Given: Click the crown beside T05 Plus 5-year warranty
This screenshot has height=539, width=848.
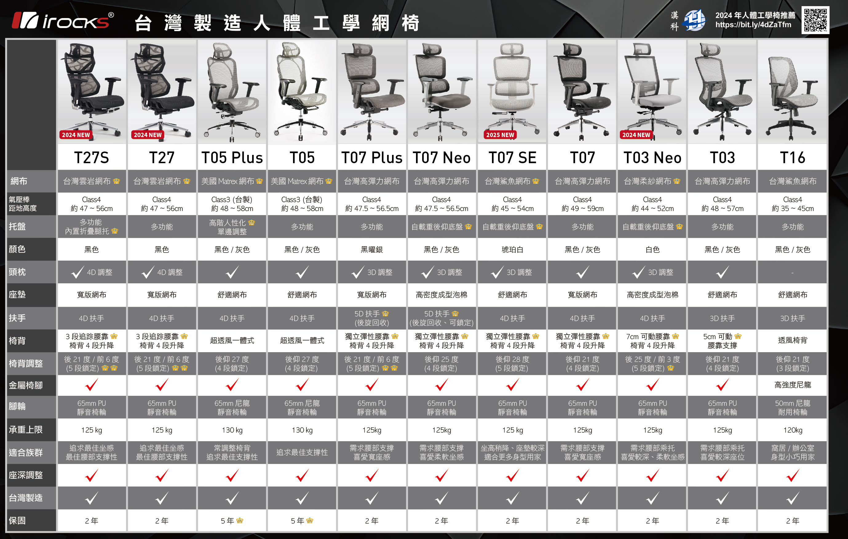Looking at the screenshot, I should click(x=240, y=520).
